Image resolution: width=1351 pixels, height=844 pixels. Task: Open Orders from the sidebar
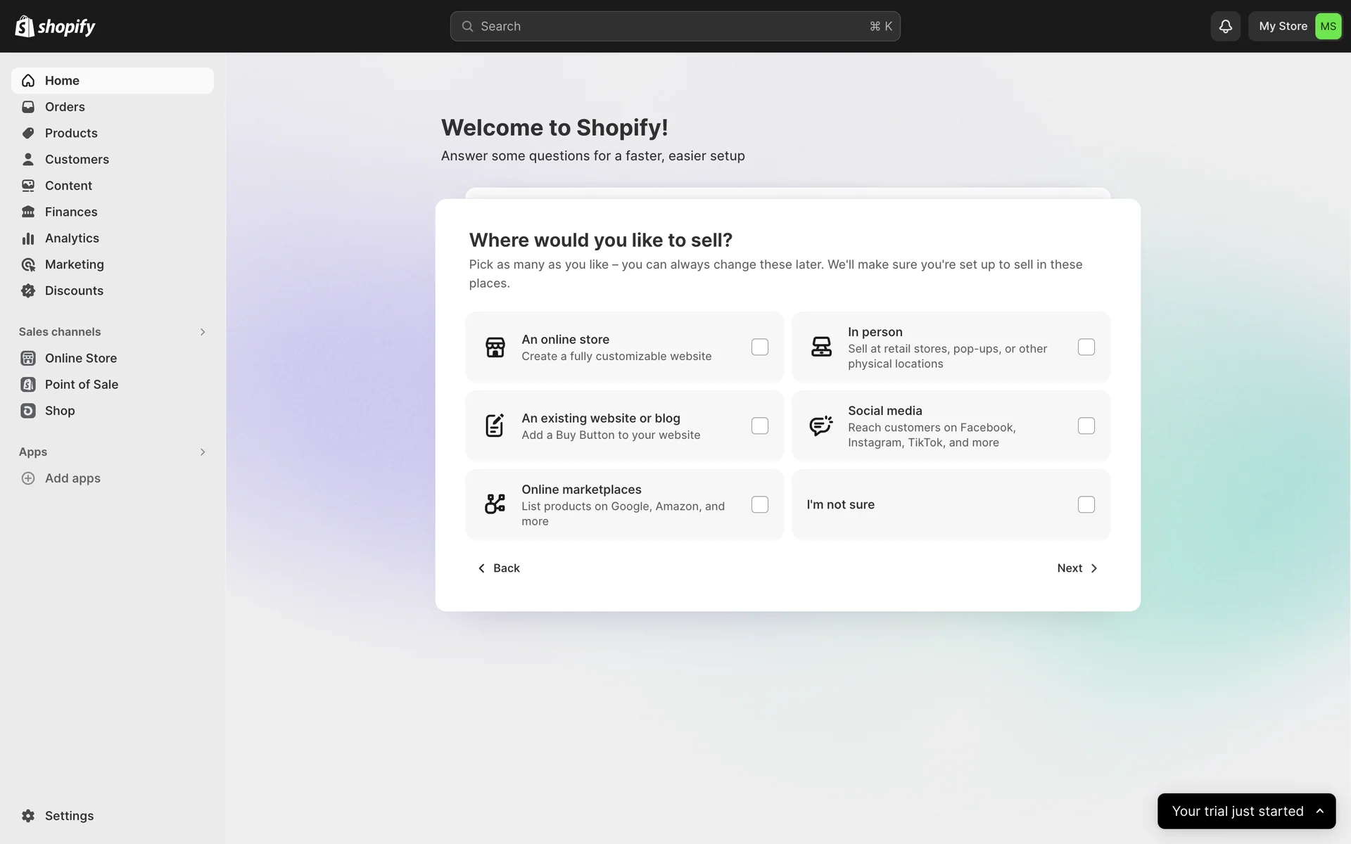click(65, 107)
